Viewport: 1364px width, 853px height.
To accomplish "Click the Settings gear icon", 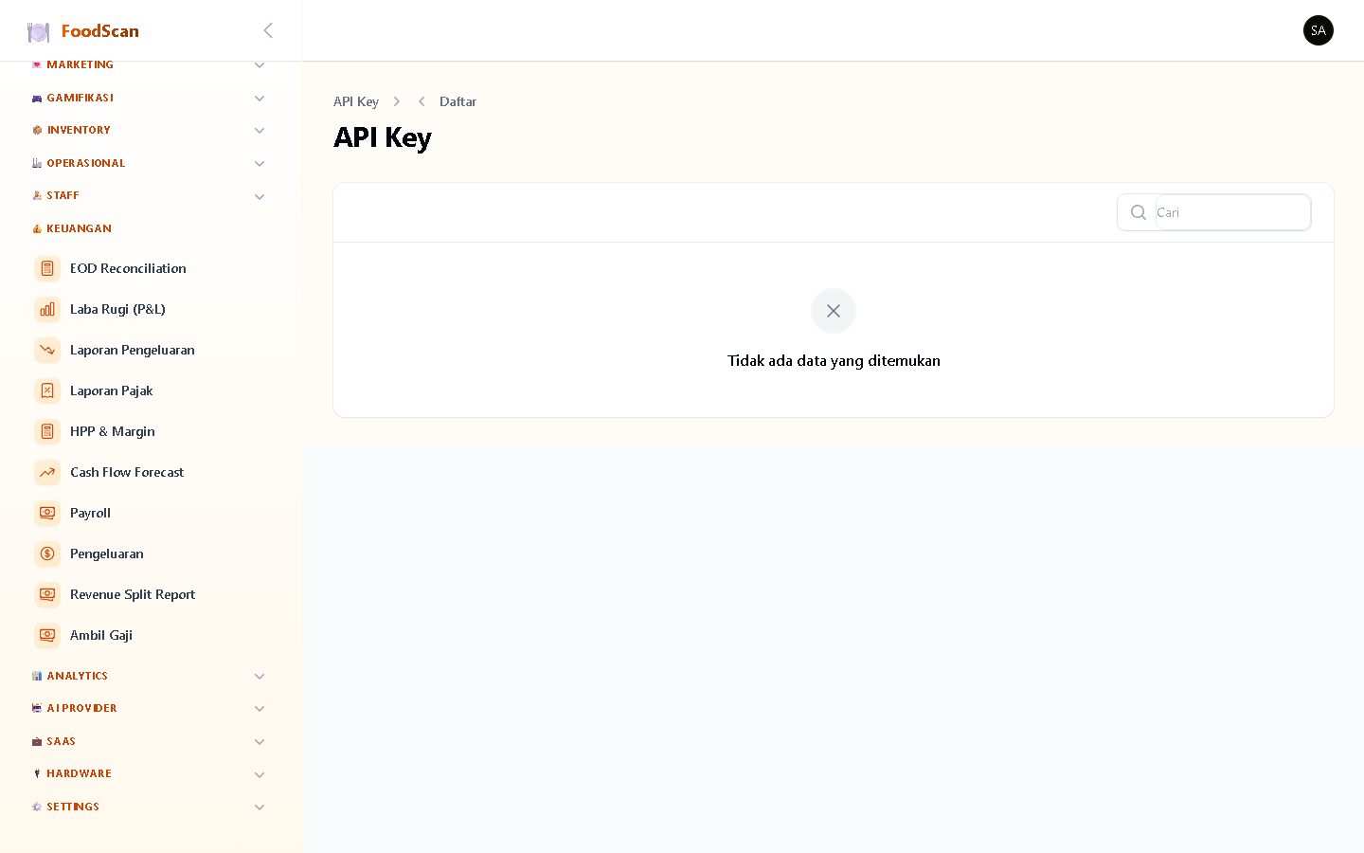I will click(x=37, y=807).
